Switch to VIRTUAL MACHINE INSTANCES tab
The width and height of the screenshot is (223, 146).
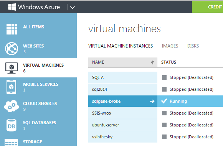pyautogui.click(x=121, y=46)
